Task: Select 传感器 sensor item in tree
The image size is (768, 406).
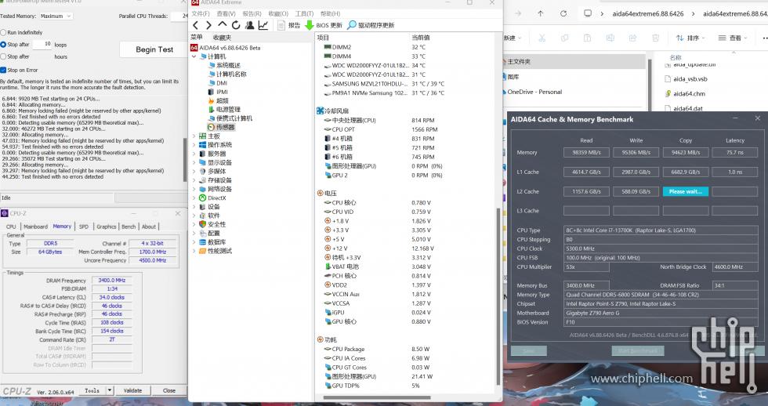Action: (225, 127)
